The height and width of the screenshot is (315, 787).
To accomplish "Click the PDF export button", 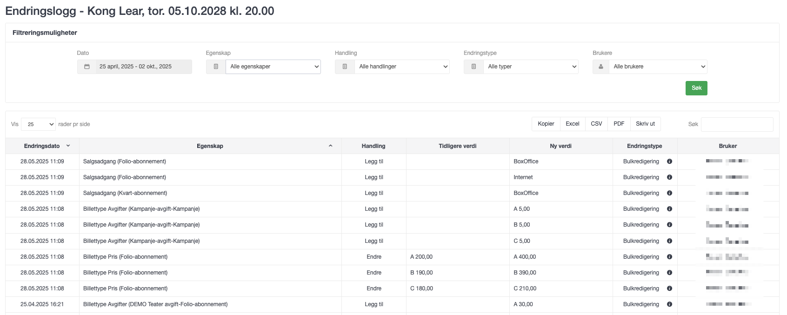I will 619,124.
